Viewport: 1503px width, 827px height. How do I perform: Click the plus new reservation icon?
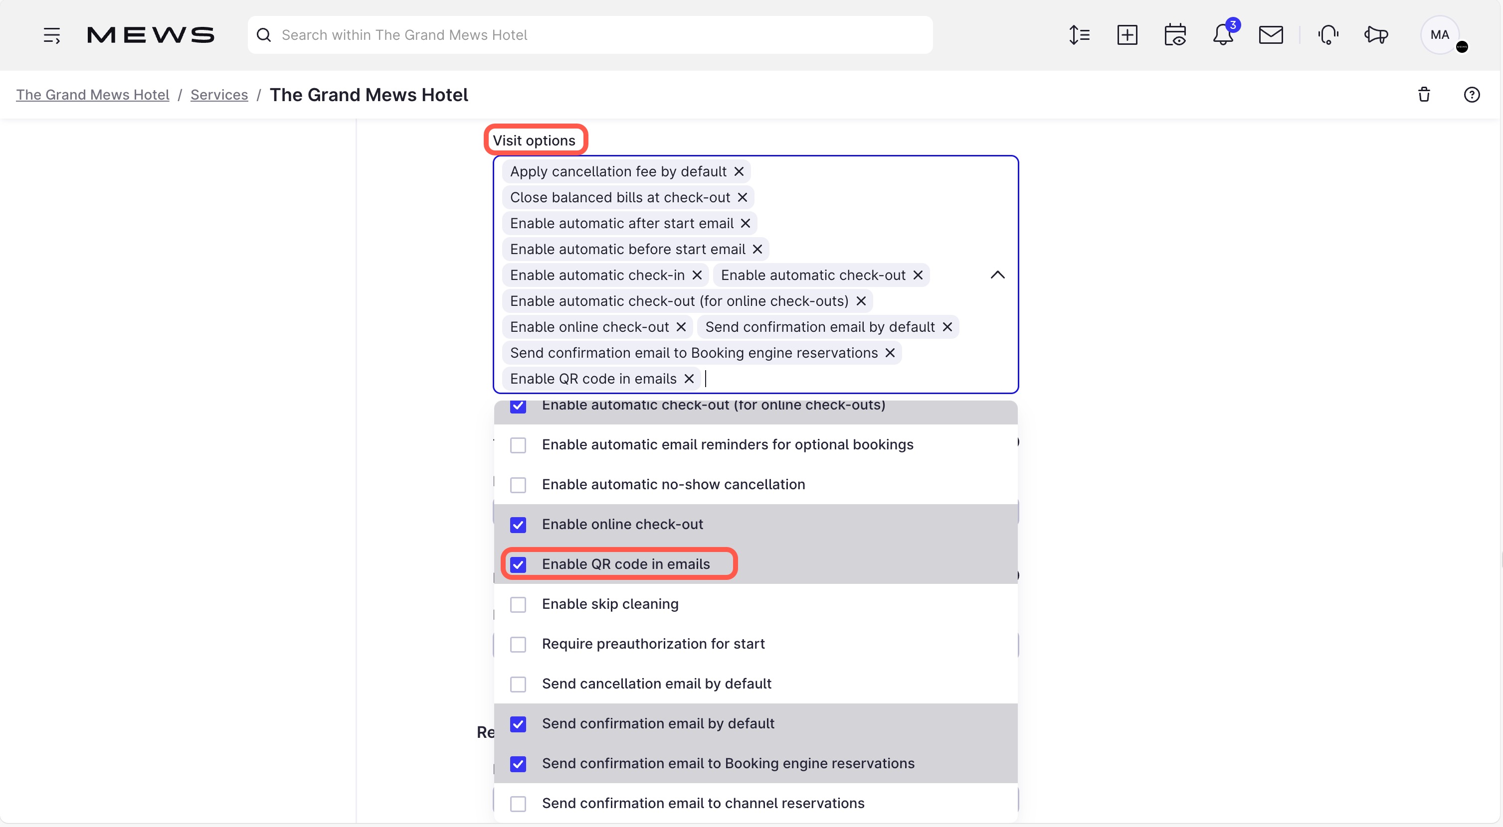click(1127, 35)
